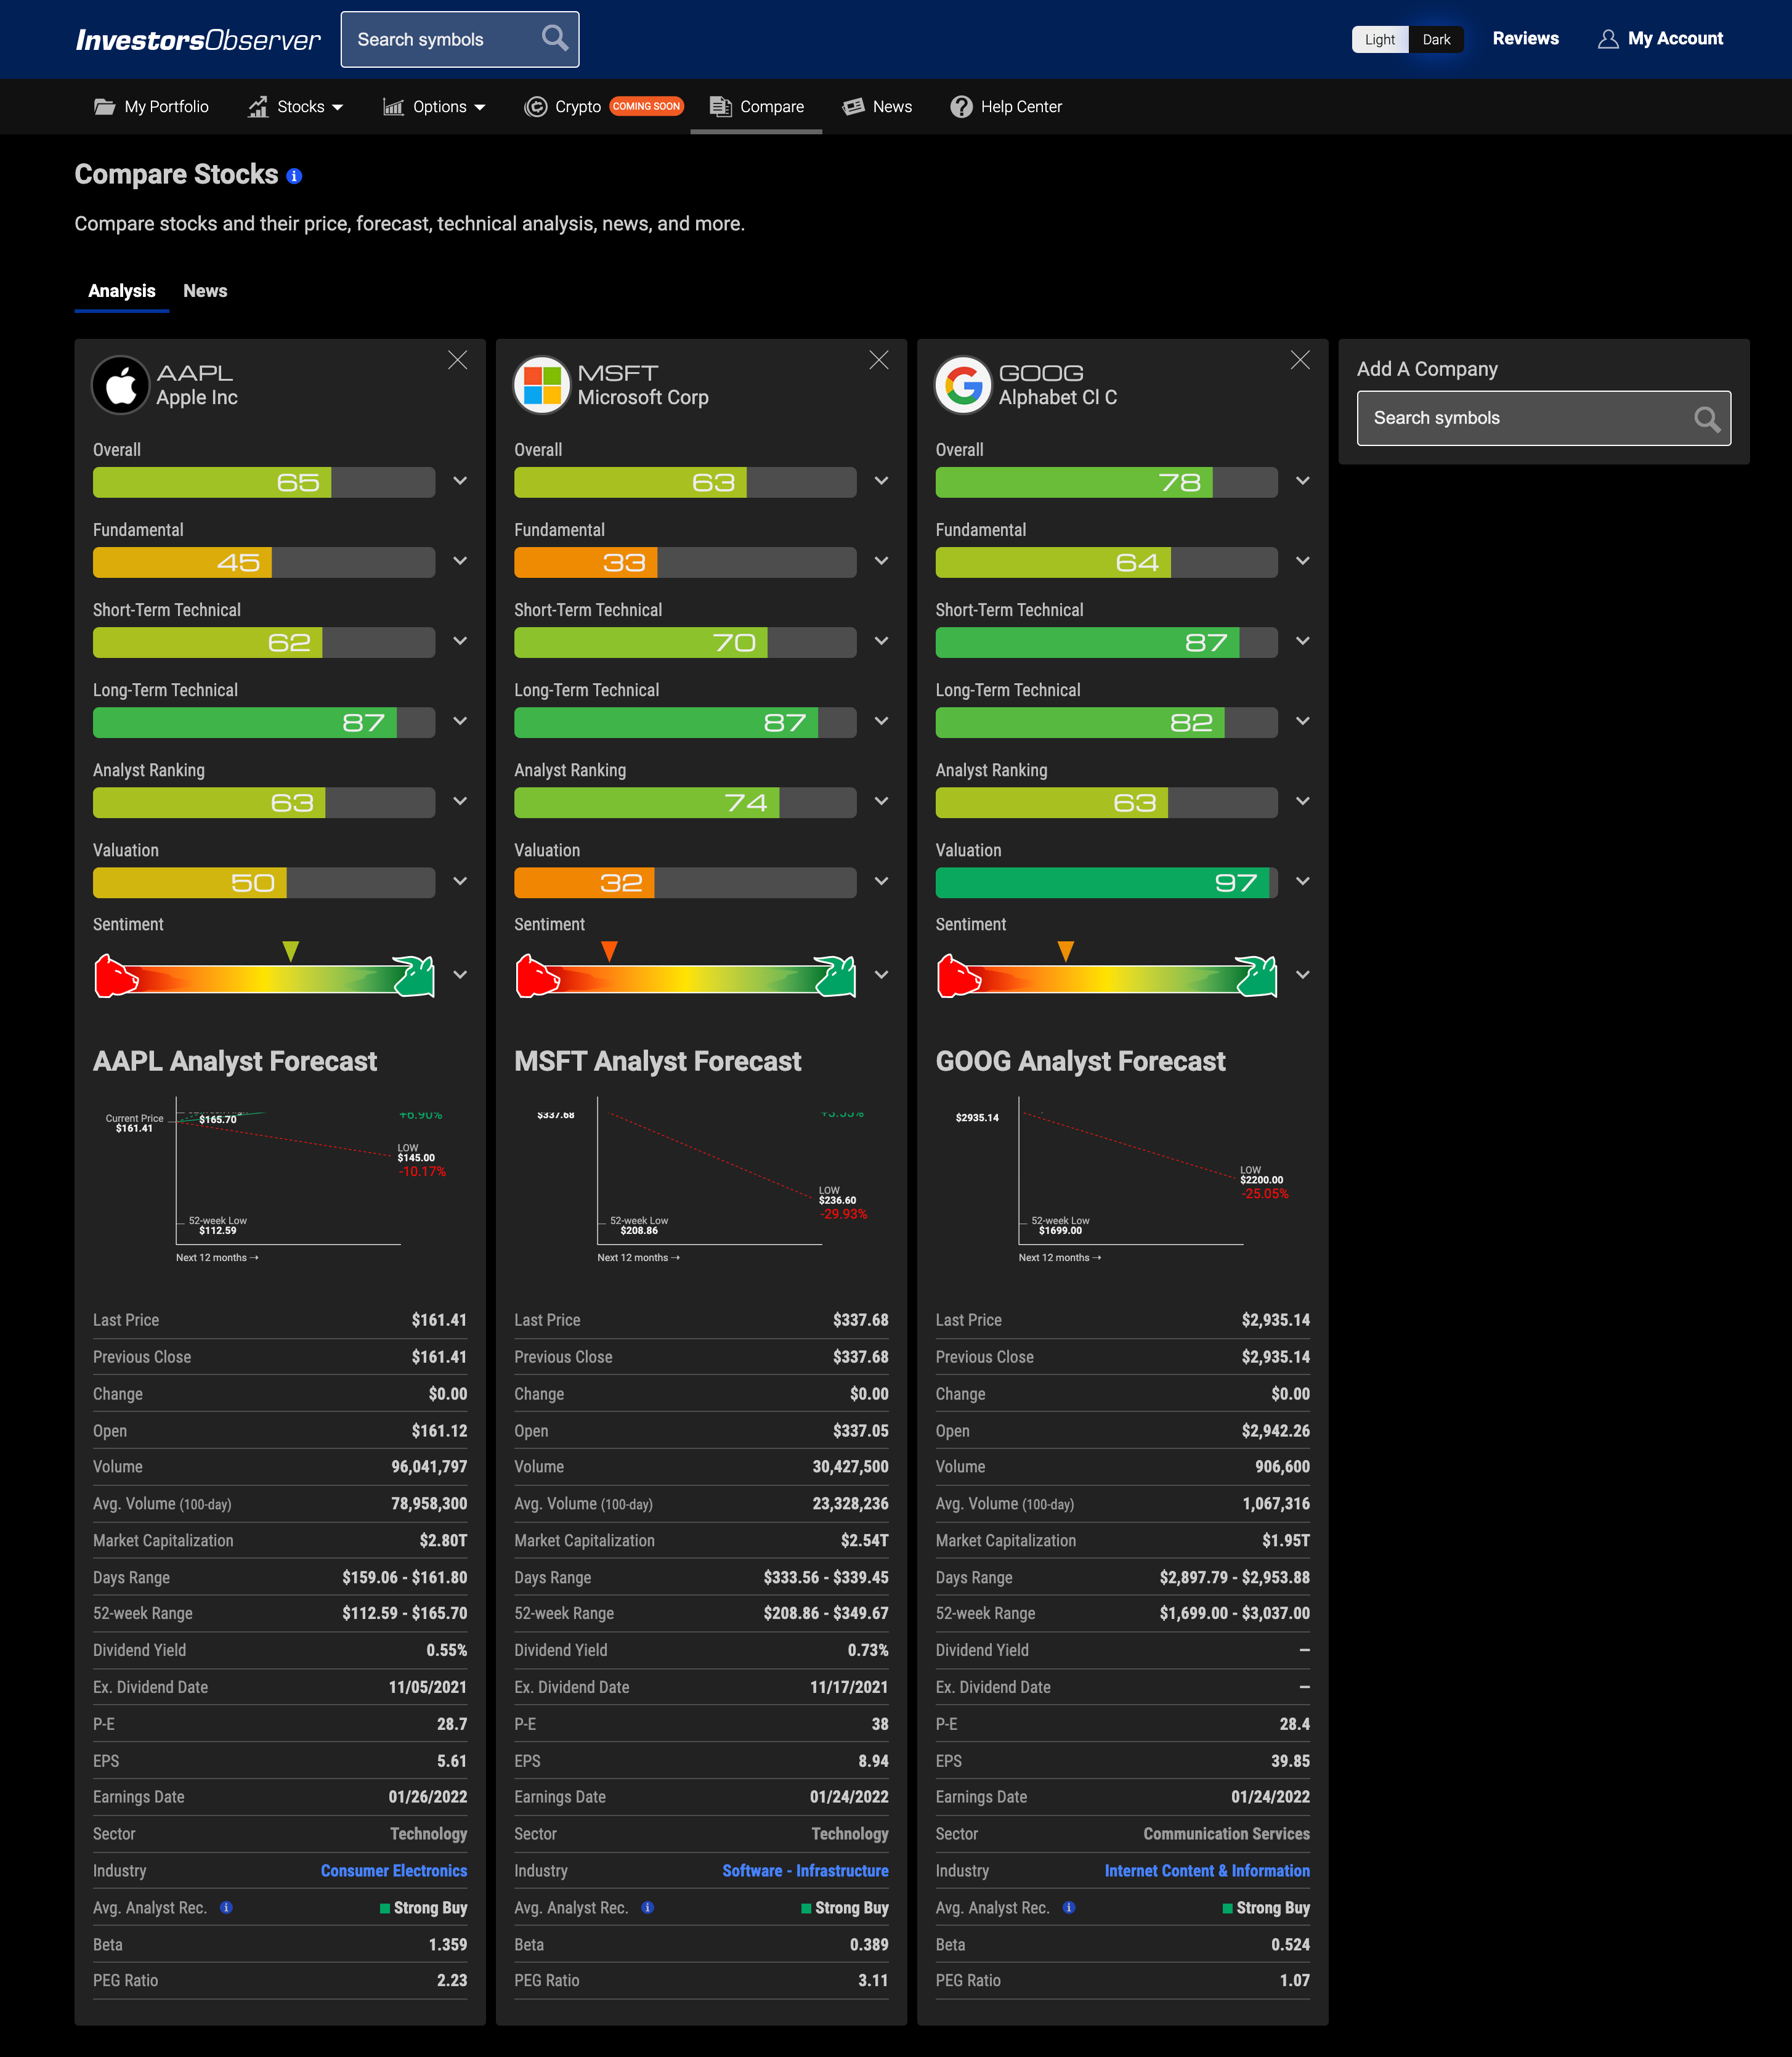Focus Add A Company search field

pos(1543,419)
